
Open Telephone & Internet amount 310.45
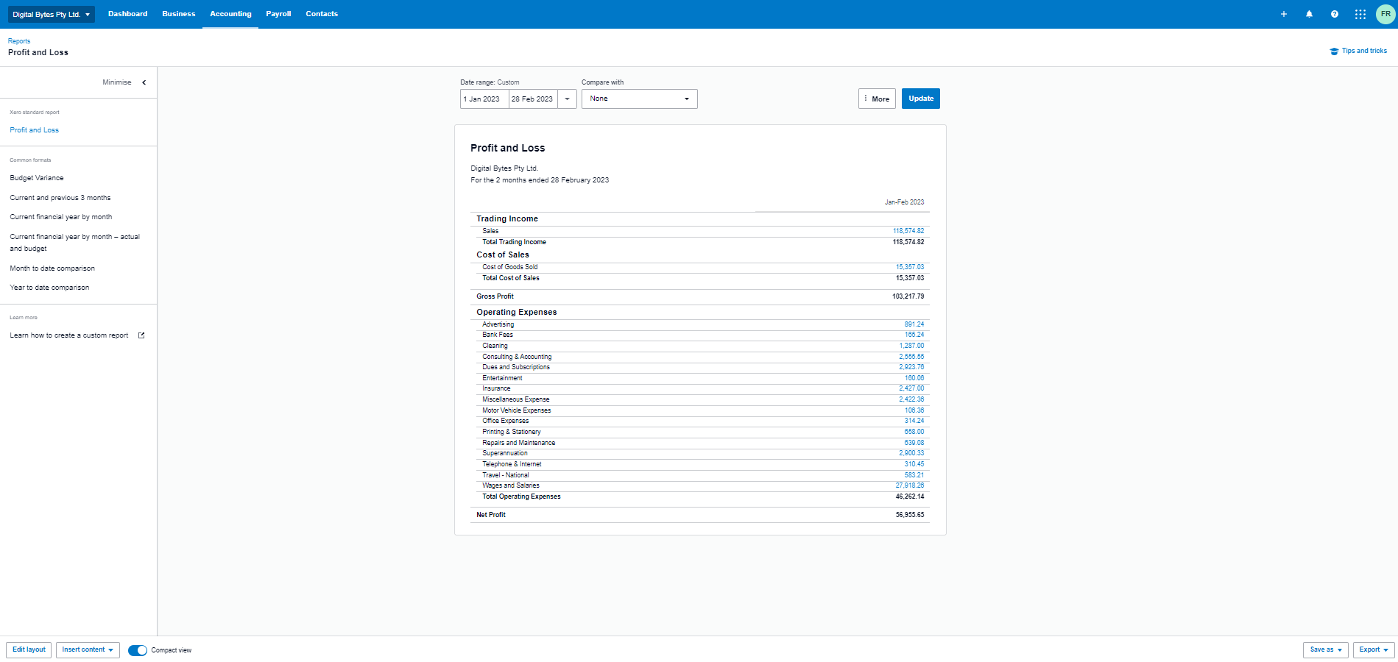coord(914,464)
